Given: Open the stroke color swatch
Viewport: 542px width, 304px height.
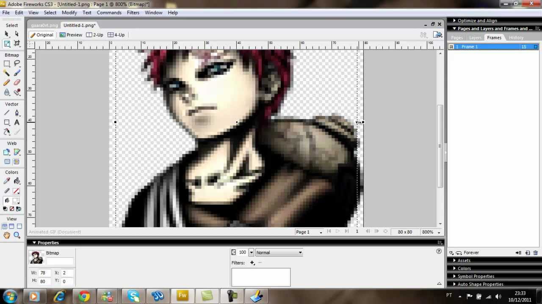Looking at the screenshot, I should [x=16, y=191].
